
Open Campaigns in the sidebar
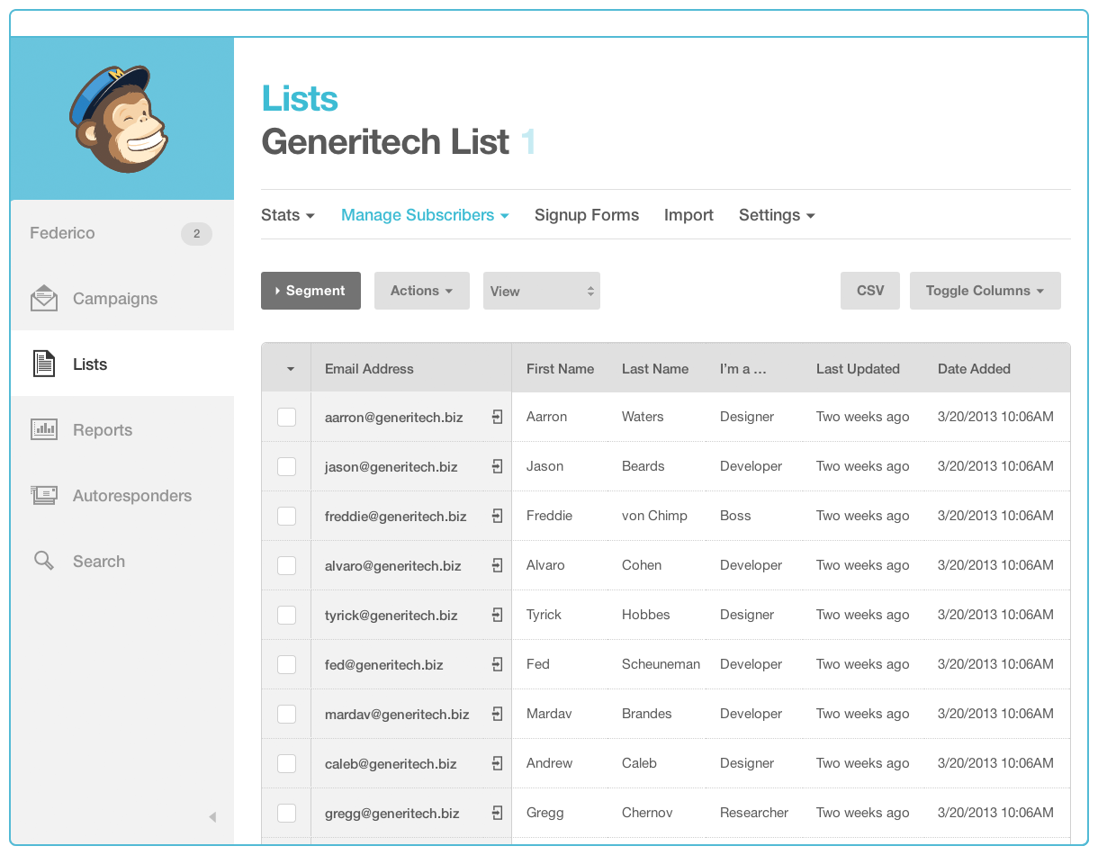(122, 299)
